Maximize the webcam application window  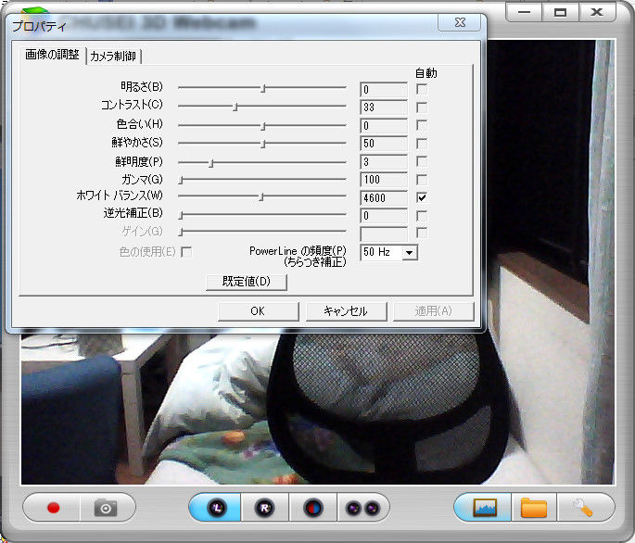(x=560, y=12)
